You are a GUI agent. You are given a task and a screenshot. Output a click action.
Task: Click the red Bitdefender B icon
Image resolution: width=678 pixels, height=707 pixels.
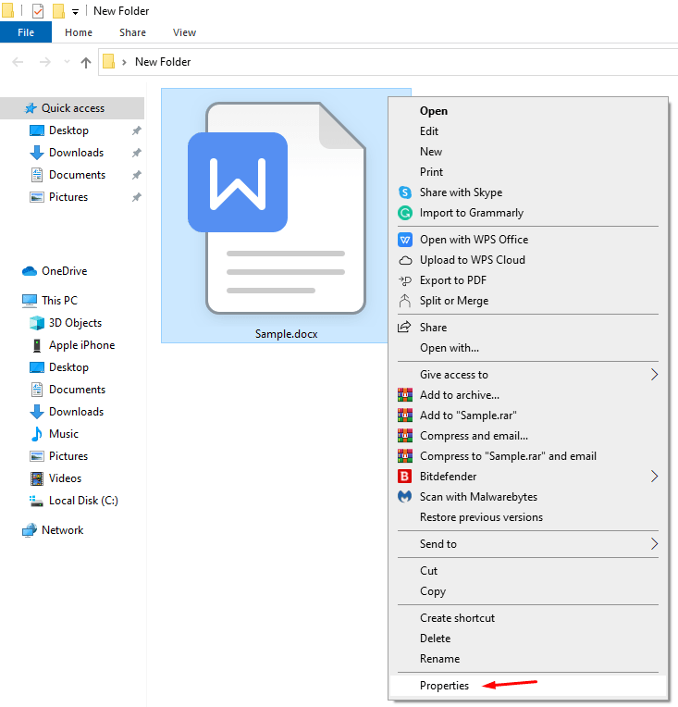tap(405, 477)
